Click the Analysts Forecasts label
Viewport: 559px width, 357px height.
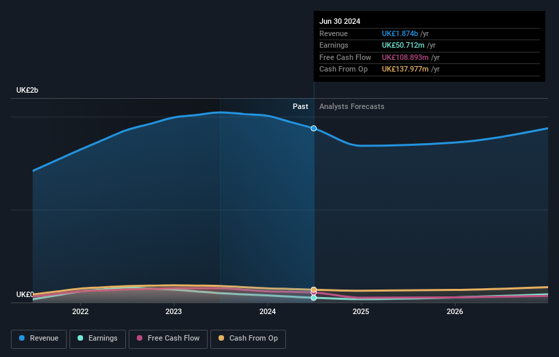tap(352, 106)
